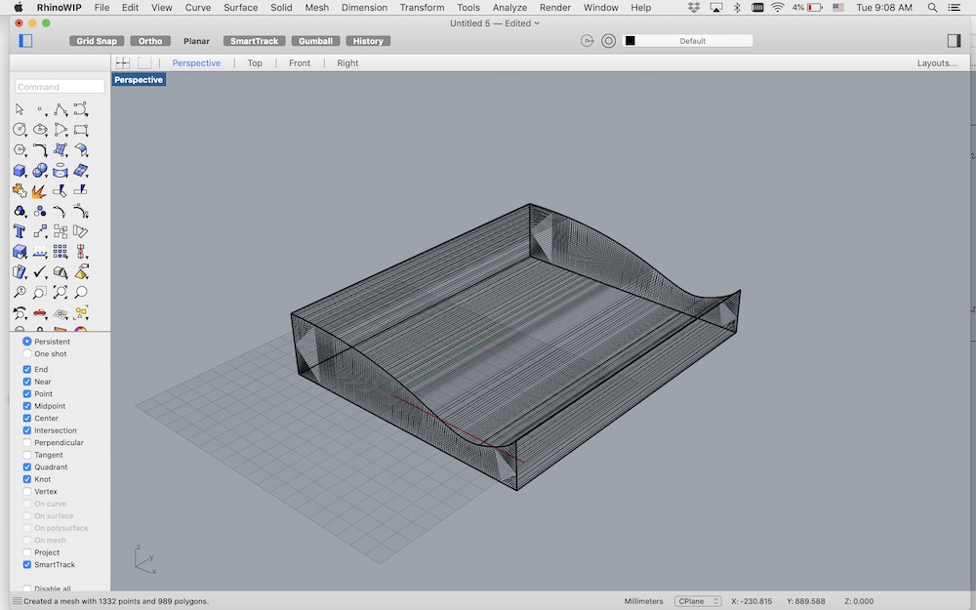Click the Zoom Window icon

click(40, 292)
